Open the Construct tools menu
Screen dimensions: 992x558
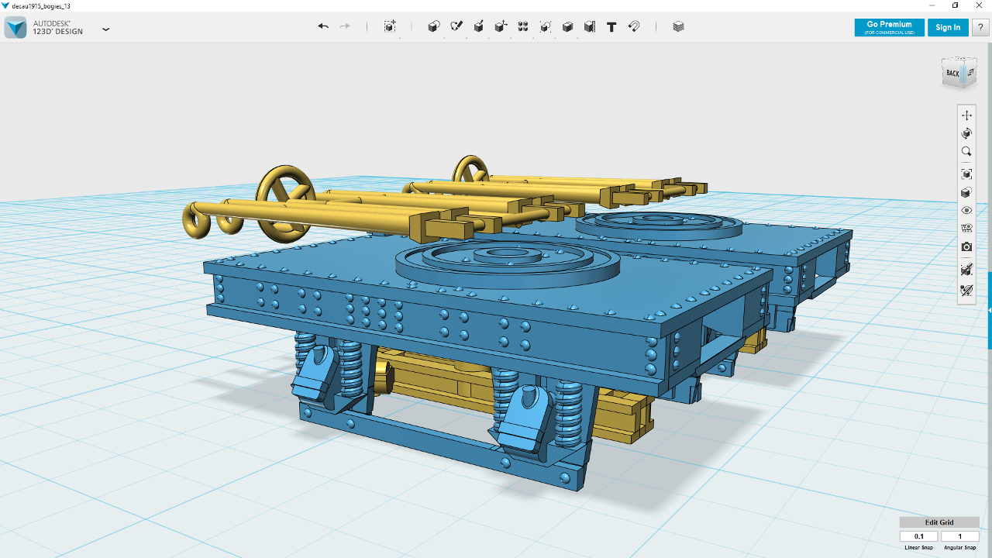pos(479,26)
